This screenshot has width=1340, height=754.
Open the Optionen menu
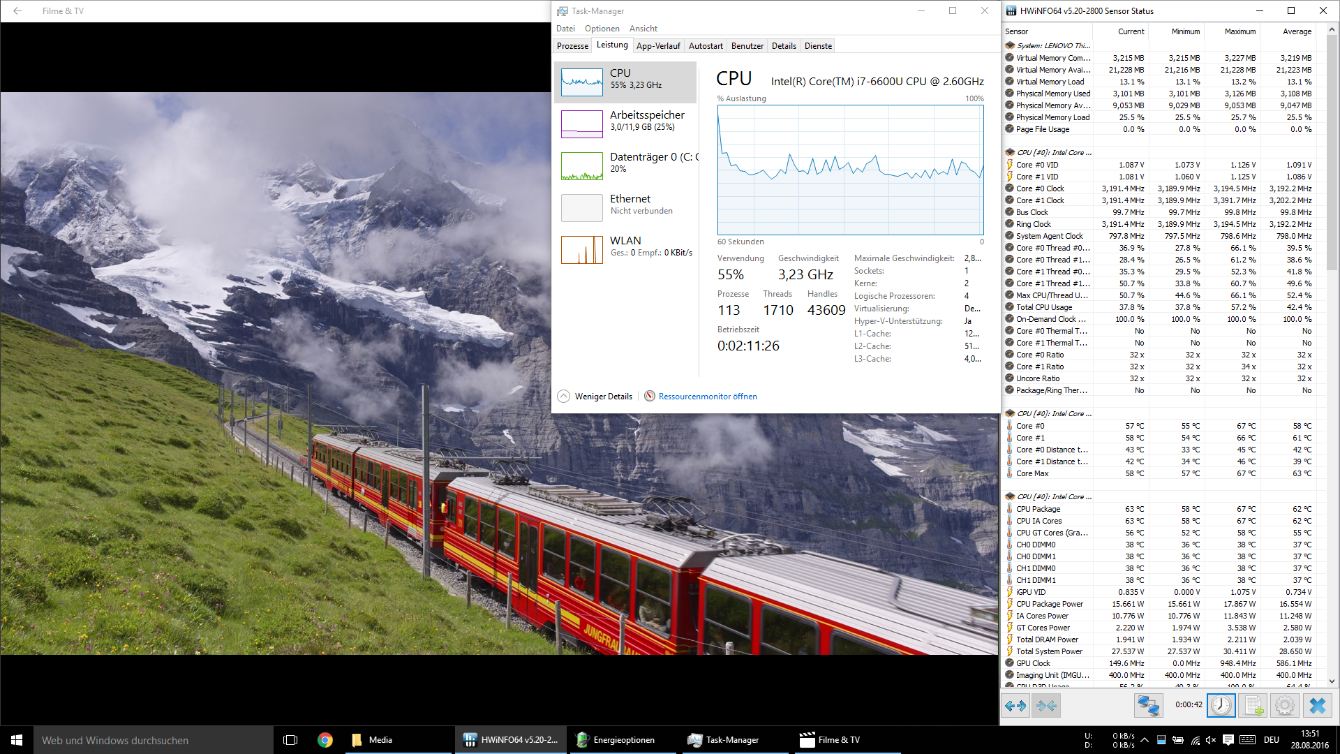(x=602, y=29)
